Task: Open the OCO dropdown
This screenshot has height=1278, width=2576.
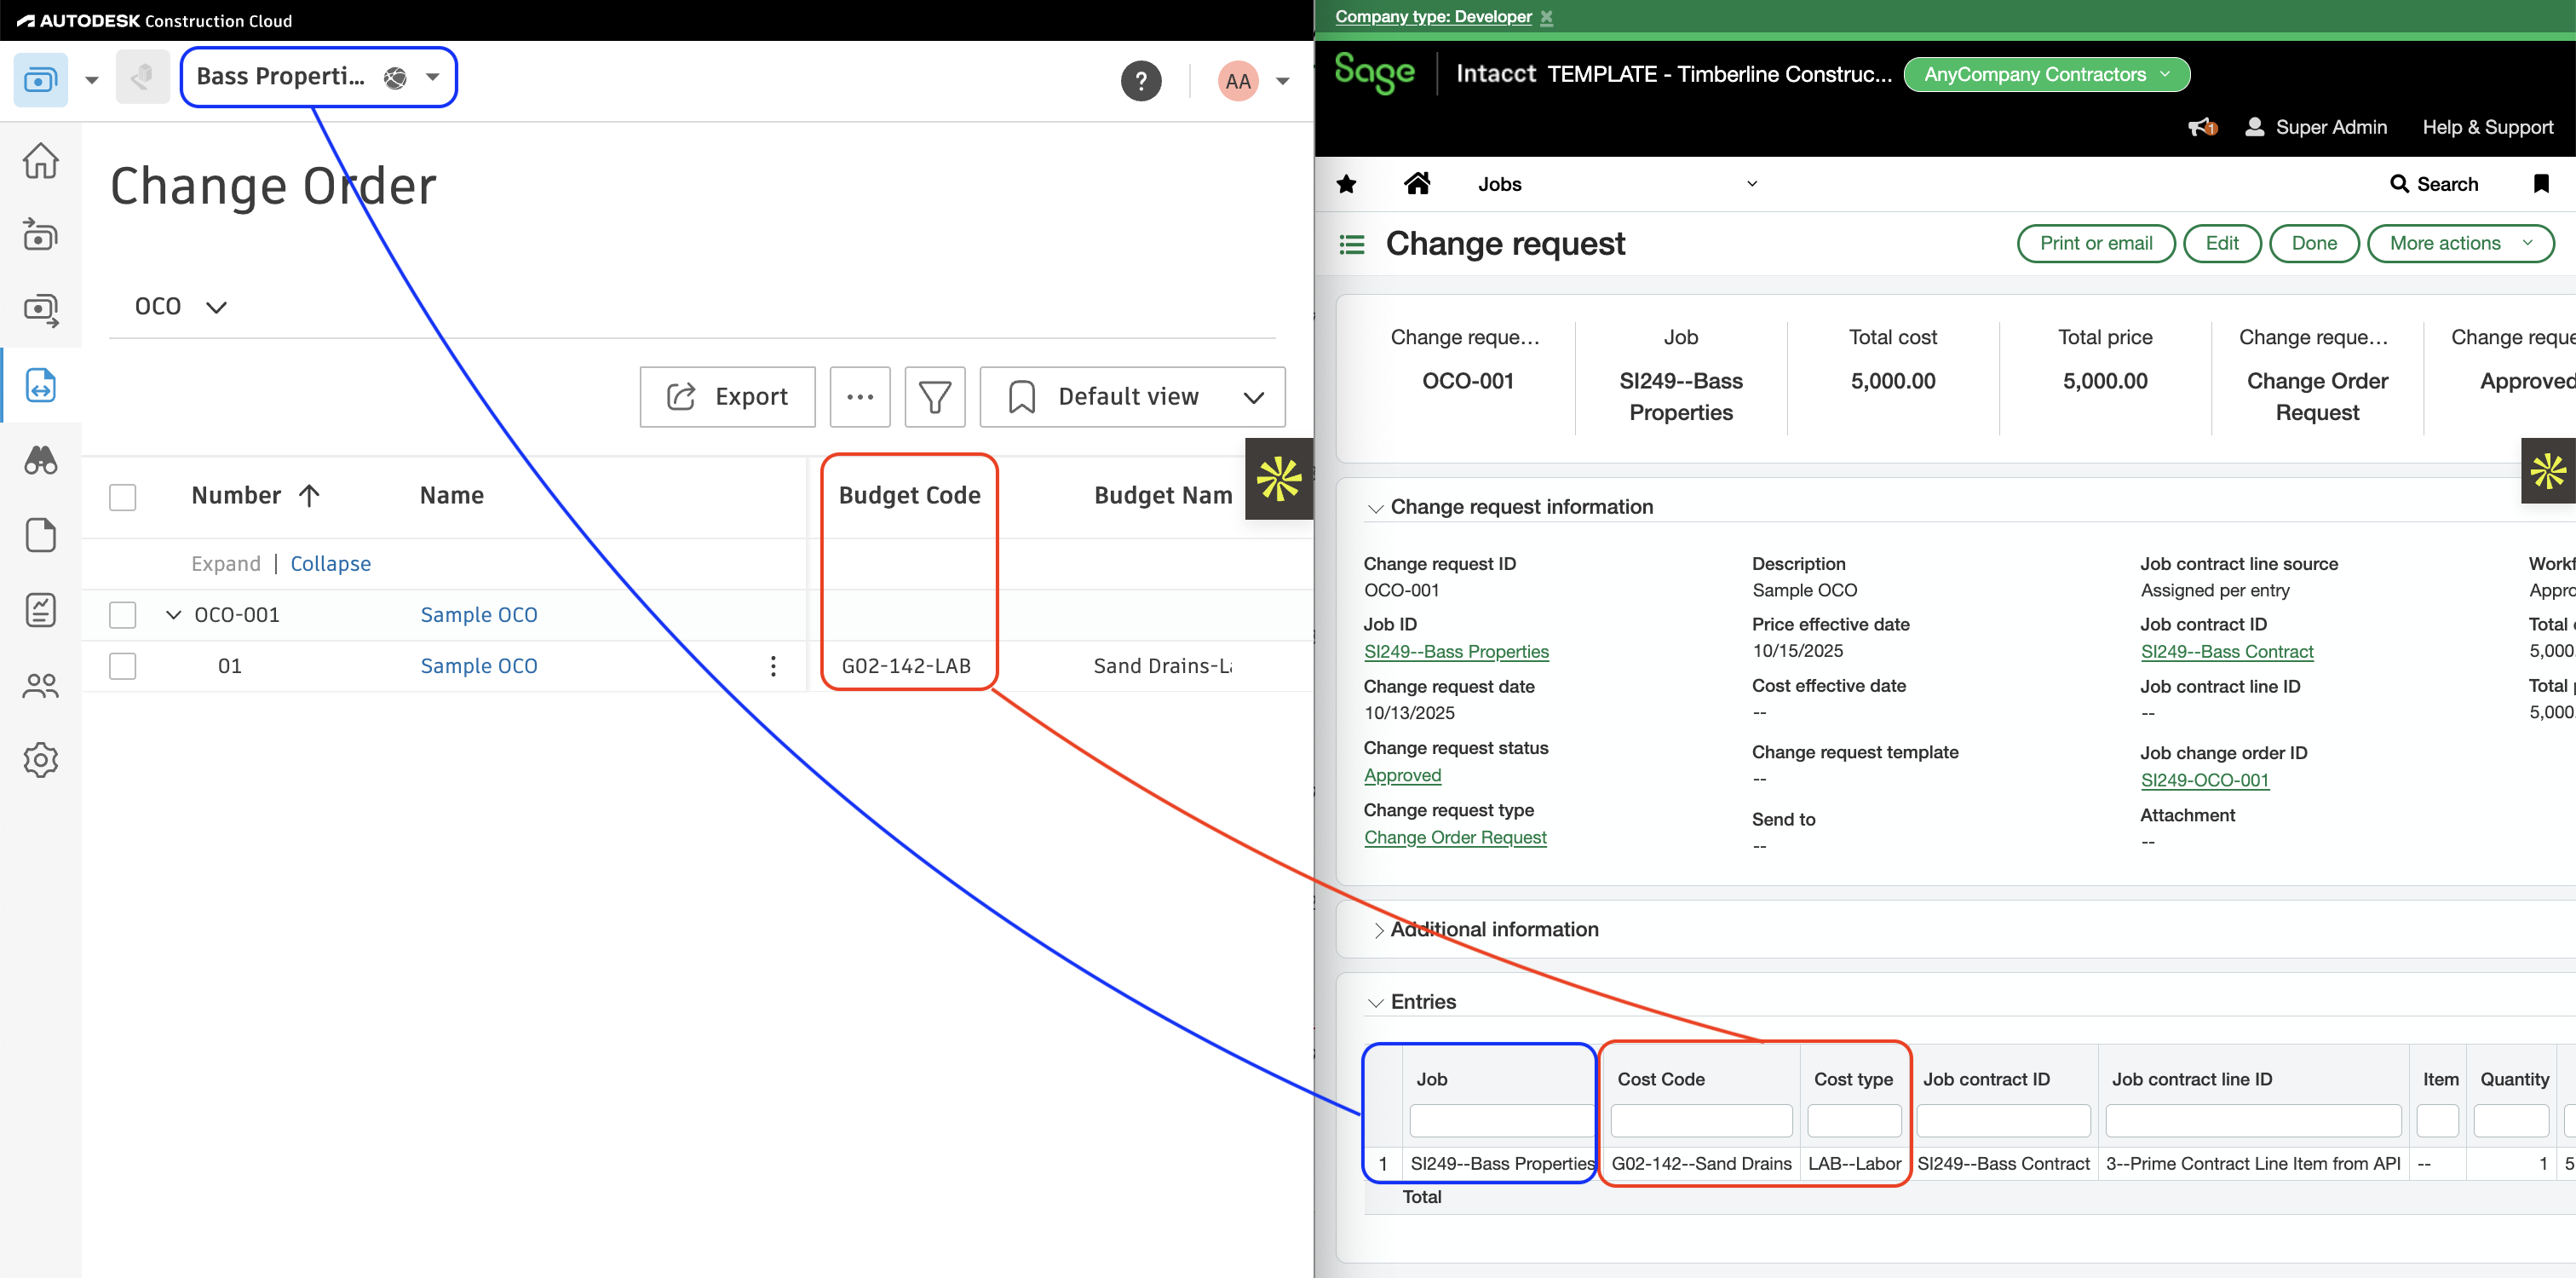Action: point(180,306)
